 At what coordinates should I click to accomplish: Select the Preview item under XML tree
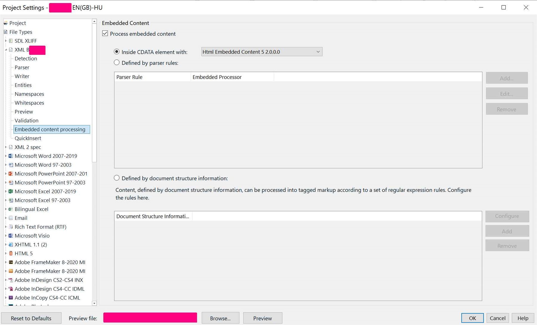click(24, 112)
